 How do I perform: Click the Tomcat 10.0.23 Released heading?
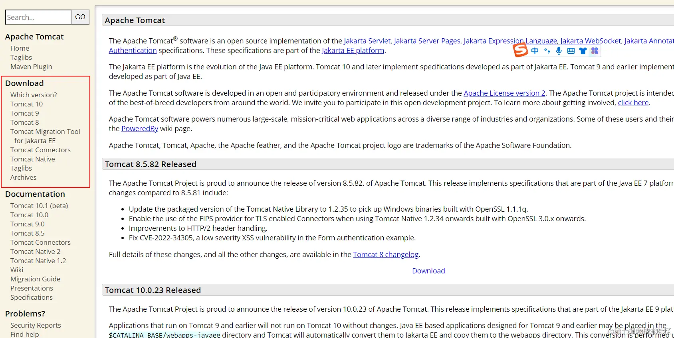pos(153,290)
